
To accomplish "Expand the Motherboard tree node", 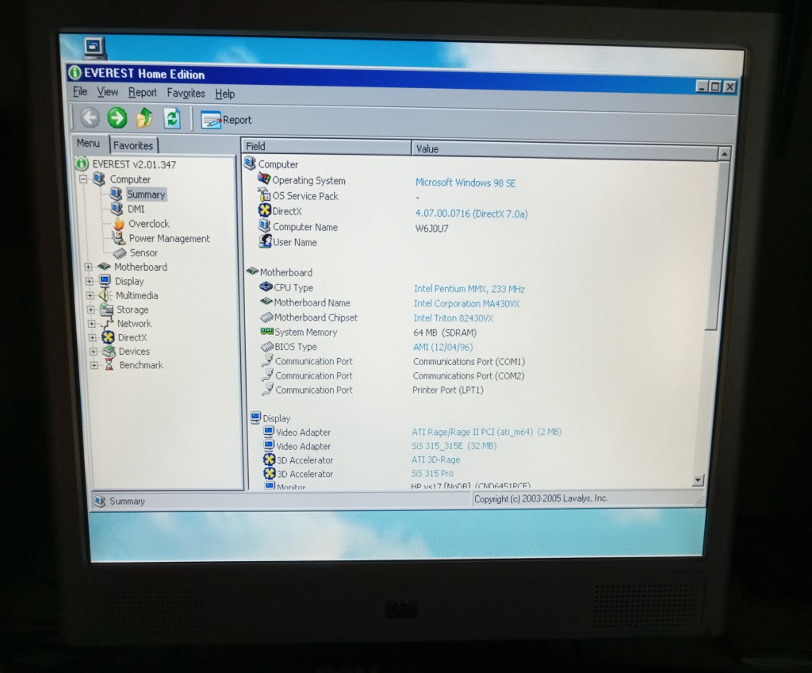I will (89, 267).
